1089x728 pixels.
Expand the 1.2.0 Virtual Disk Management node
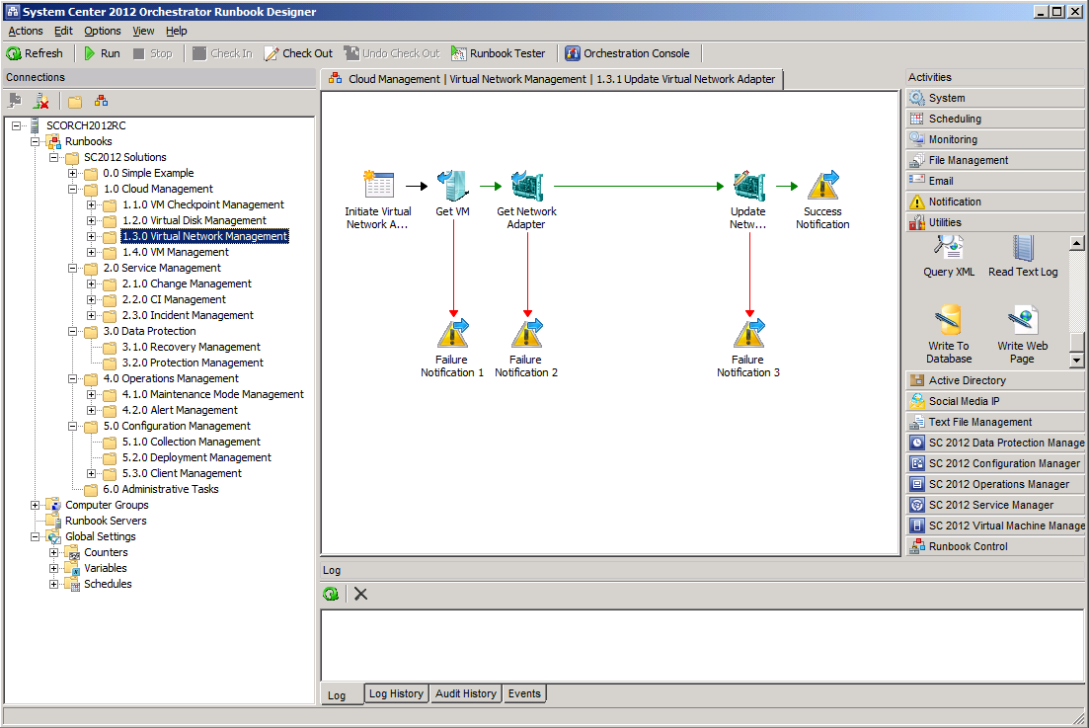pyautogui.click(x=91, y=221)
